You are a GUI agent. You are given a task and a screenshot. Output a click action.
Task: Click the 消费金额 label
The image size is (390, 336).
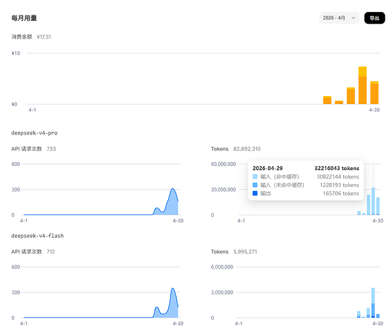22,37
